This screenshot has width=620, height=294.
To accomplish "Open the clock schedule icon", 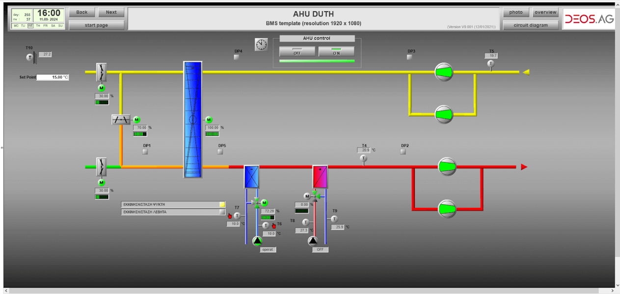I will coord(261,45).
